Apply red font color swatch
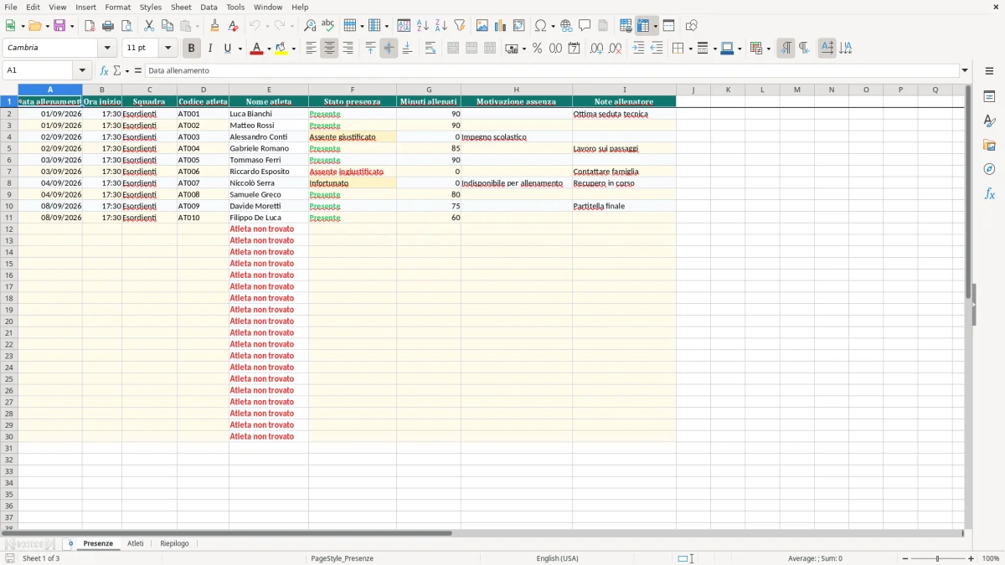 click(x=257, y=49)
